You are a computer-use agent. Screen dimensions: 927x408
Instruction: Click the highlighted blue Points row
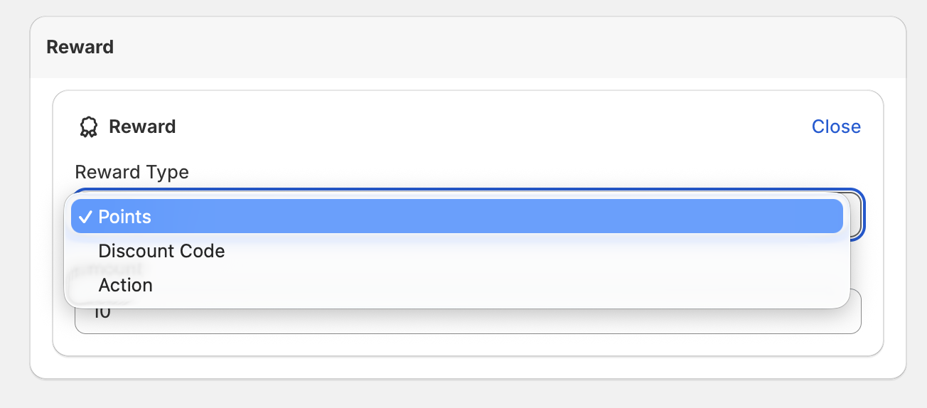(455, 217)
